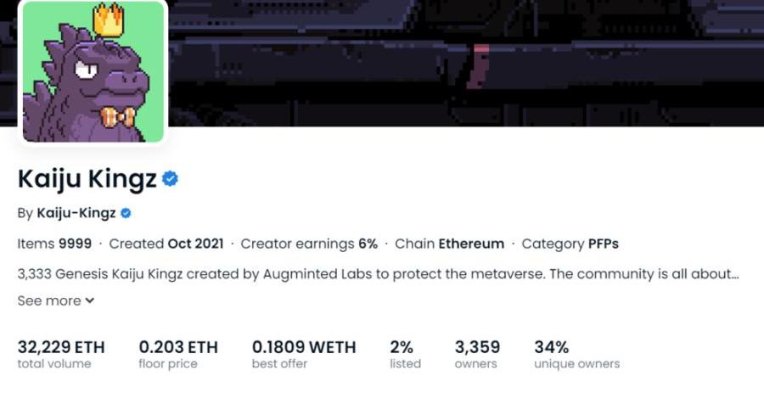Open the Kaiju Kingz collection avatar image

[x=93, y=71]
